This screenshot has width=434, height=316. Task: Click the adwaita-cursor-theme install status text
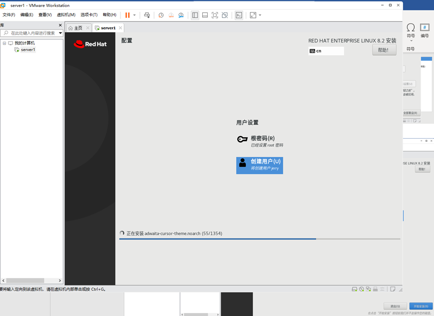[x=175, y=233]
